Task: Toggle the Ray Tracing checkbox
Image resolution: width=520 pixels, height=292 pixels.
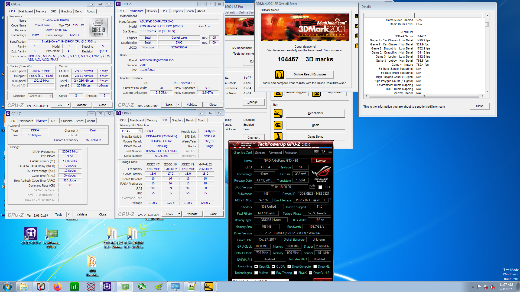Action: coord(273,273)
